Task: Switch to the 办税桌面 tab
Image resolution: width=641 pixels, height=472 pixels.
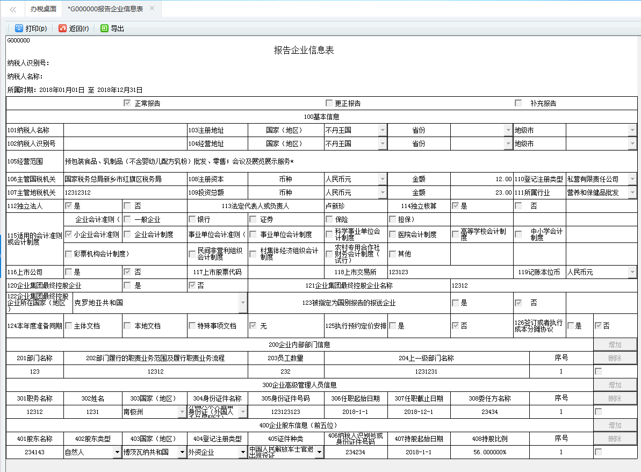Action: tap(42, 9)
